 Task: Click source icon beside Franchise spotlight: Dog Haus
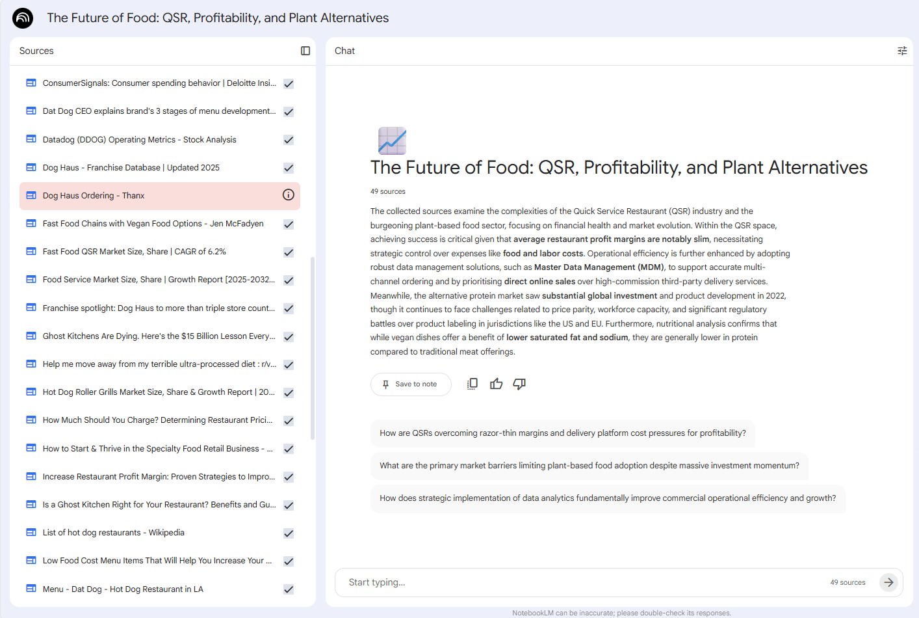tap(31, 308)
